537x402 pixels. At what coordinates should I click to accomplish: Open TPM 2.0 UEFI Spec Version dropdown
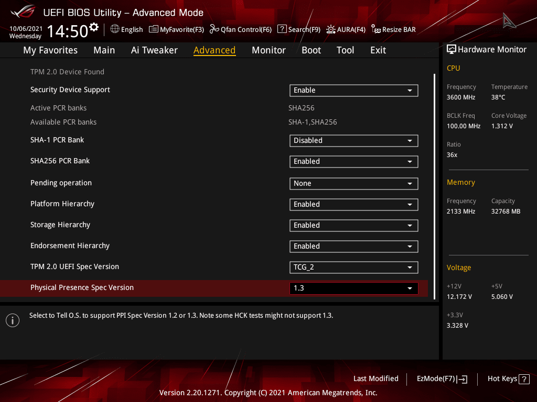[354, 267]
